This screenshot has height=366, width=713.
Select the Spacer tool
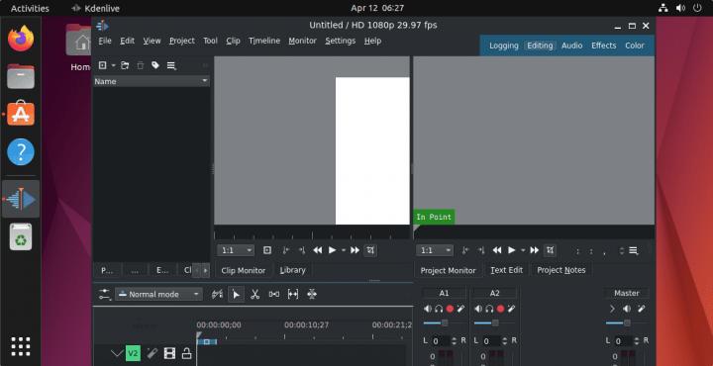[273, 294]
